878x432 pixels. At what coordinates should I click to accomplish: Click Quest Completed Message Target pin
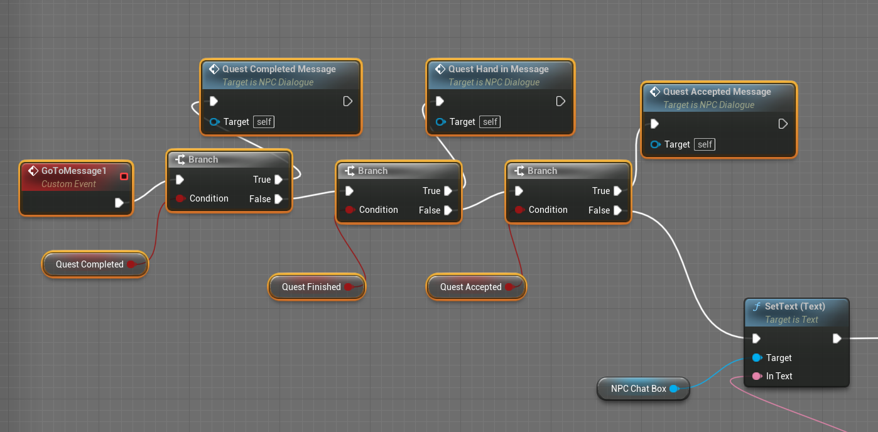coord(214,122)
